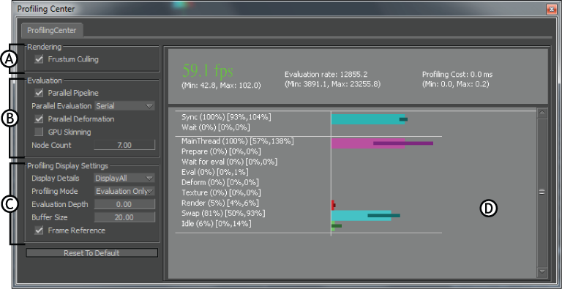Click the Evaluation rate: 12855.2 text
Screen dimensions: 562x289
point(326,75)
